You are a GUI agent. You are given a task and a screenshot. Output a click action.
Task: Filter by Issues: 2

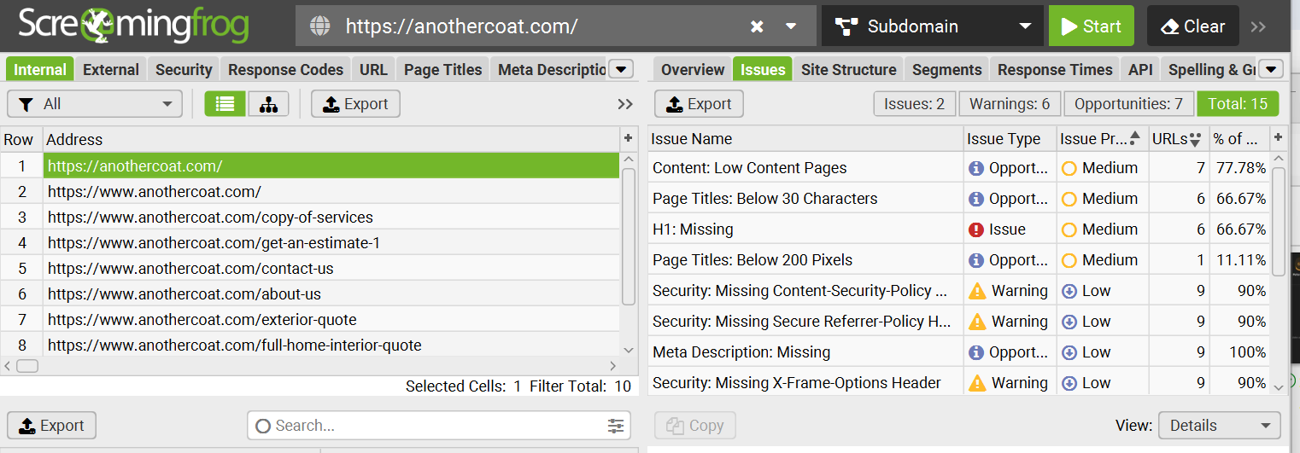(914, 104)
